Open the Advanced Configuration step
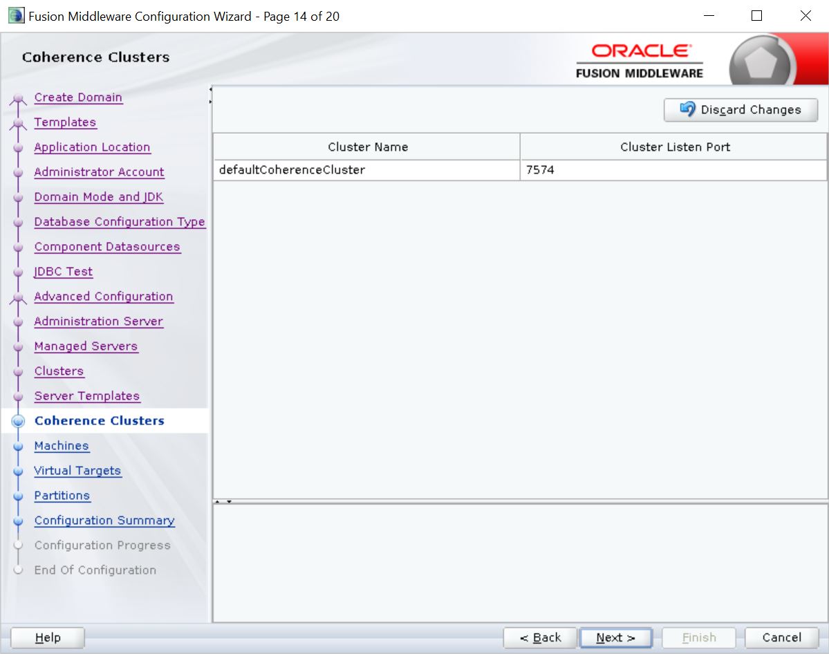Screen dimensions: 829x654 point(104,296)
